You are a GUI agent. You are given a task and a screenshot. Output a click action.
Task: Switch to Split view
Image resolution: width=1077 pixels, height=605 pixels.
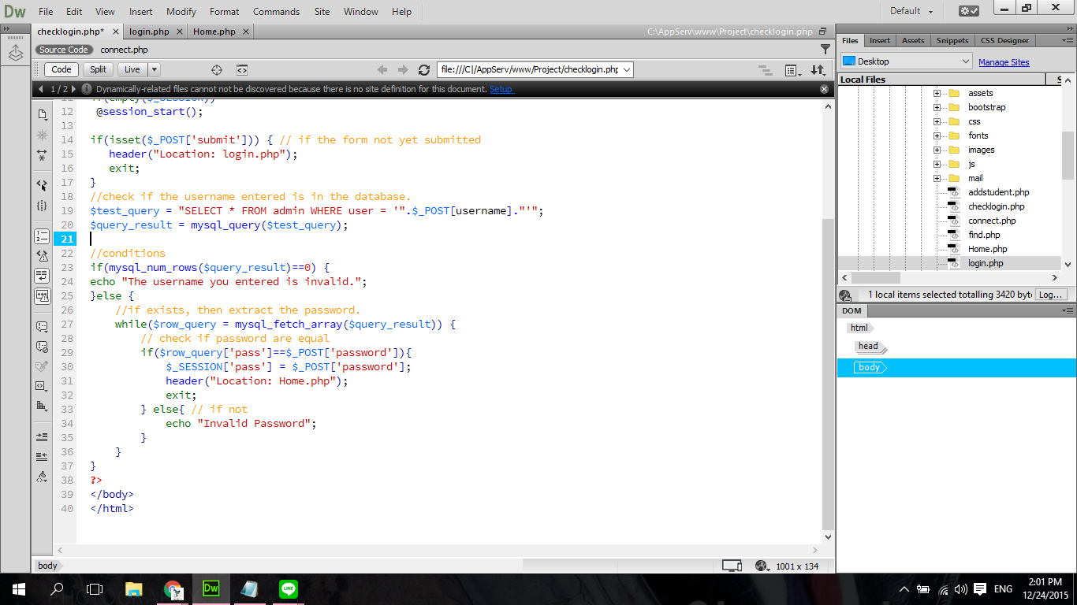(98, 69)
